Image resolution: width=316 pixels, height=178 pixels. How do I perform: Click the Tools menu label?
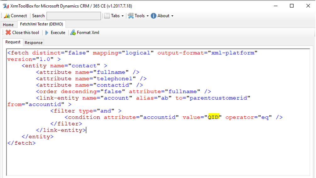coord(140,16)
